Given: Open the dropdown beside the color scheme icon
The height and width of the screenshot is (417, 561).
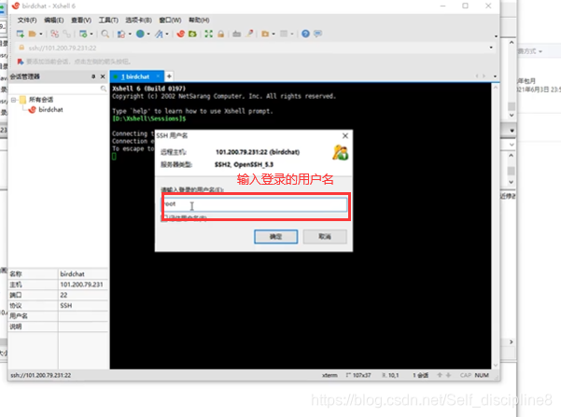Looking at the screenshot, I should click(130, 34).
